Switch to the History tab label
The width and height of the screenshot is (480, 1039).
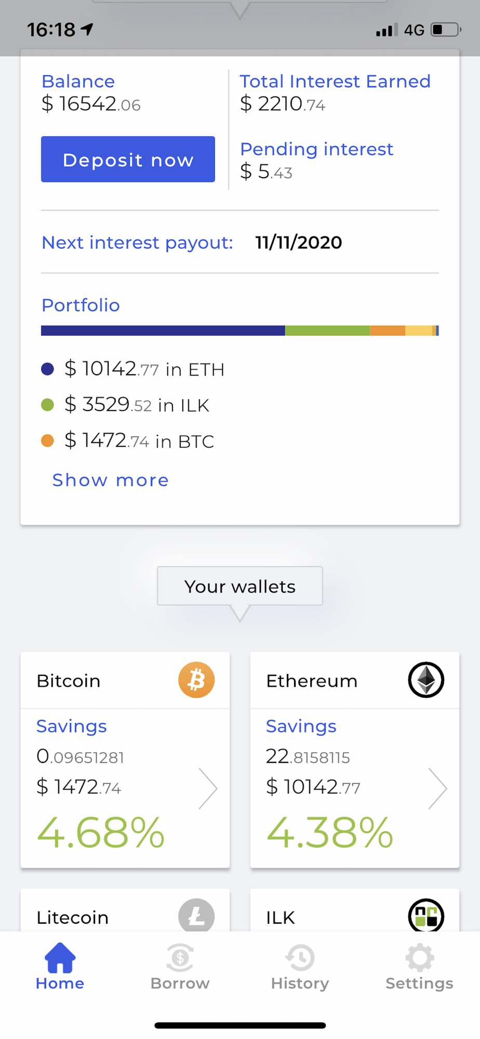(300, 983)
